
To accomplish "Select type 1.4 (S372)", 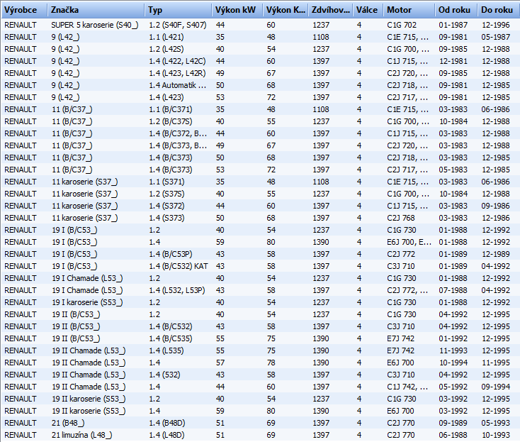I will tap(166, 206).
